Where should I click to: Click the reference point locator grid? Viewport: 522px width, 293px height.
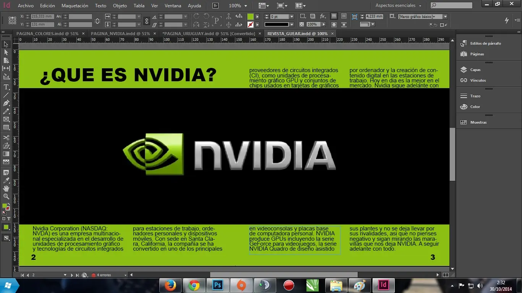12,21
